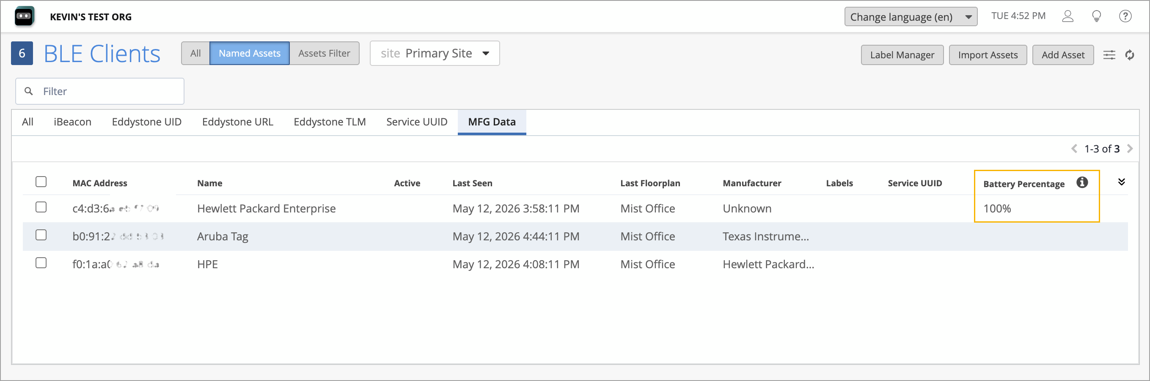Switch to the Service UUID tab
This screenshot has width=1150, height=381.
point(416,122)
